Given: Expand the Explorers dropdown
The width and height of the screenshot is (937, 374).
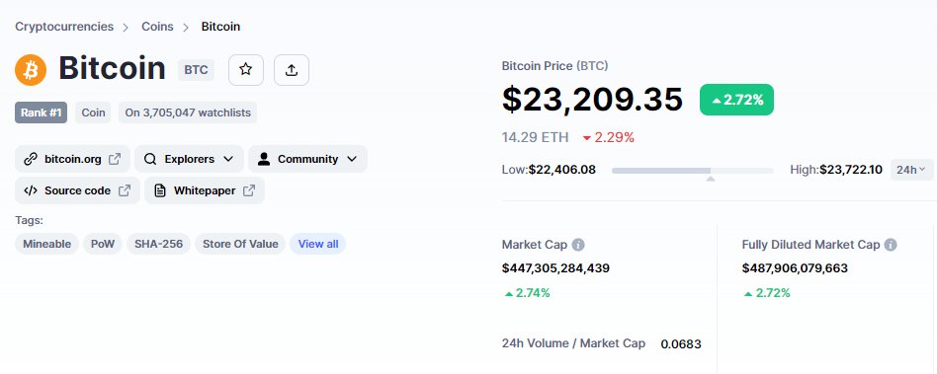Looking at the screenshot, I should point(189,159).
